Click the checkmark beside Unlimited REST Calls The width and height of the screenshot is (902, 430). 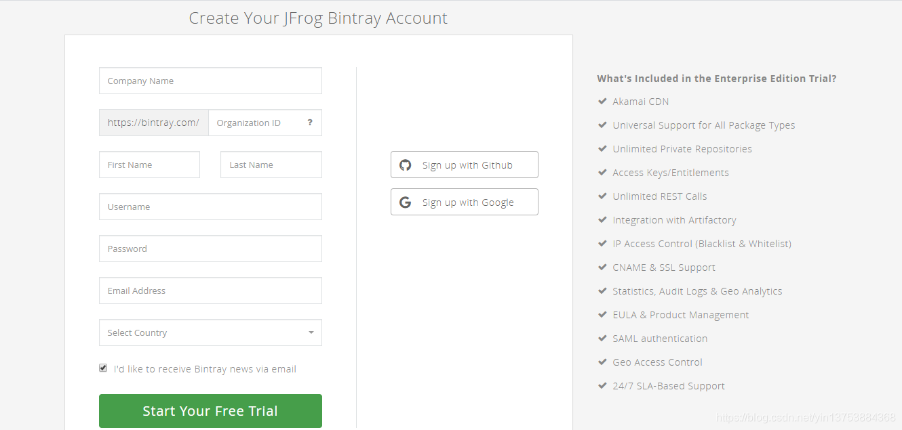(602, 196)
